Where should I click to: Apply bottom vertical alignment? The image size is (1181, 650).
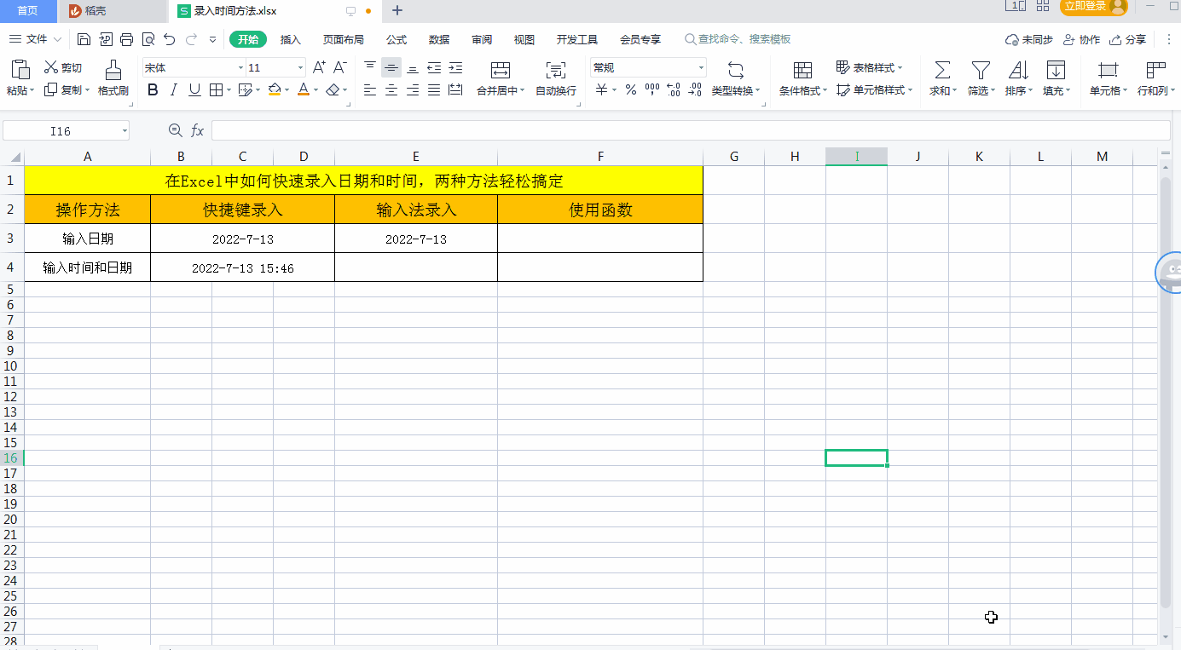(413, 67)
